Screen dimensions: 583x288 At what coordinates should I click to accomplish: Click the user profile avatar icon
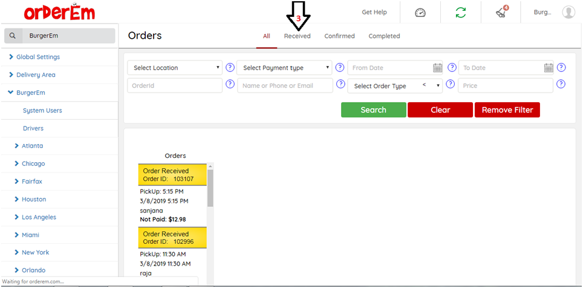(568, 12)
